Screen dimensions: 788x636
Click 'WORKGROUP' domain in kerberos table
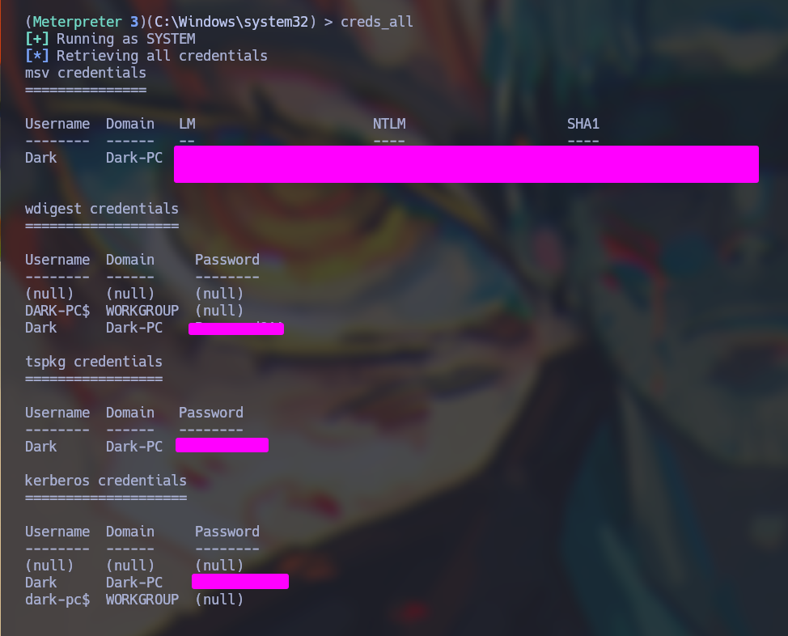(x=142, y=600)
